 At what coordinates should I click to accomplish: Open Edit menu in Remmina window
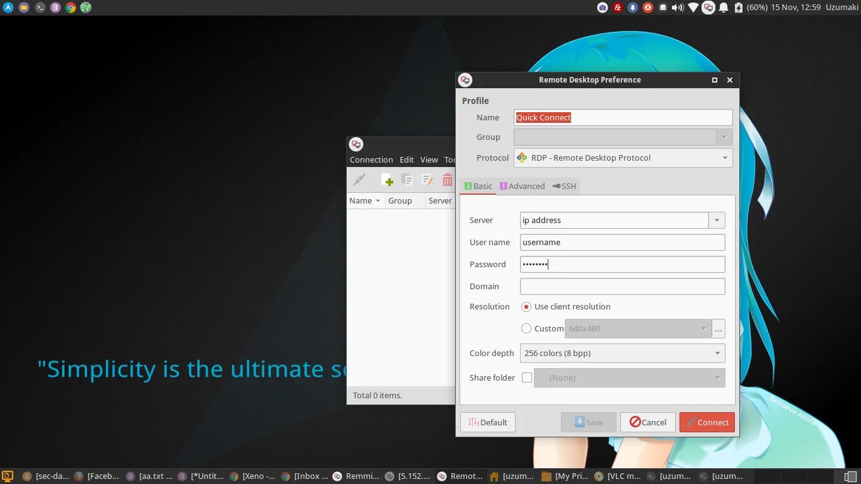pos(407,160)
